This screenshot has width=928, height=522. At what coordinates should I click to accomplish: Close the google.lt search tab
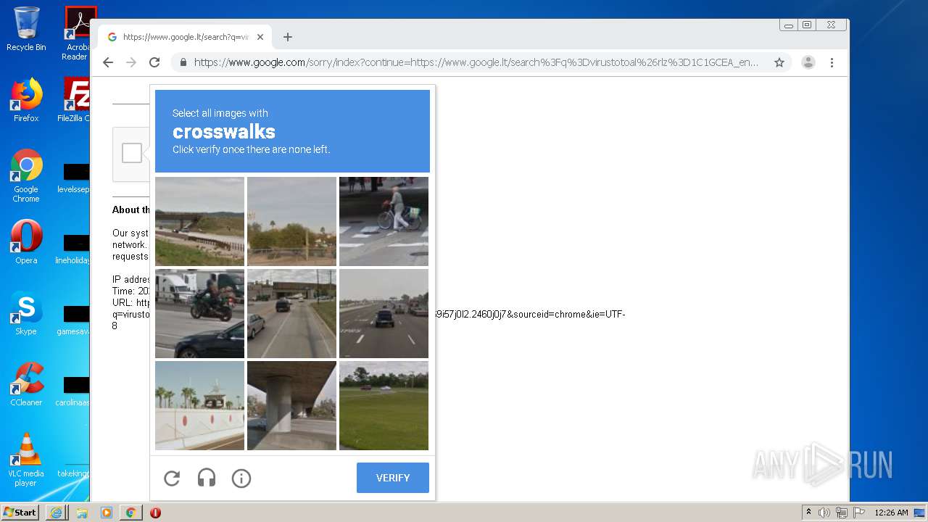click(260, 37)
